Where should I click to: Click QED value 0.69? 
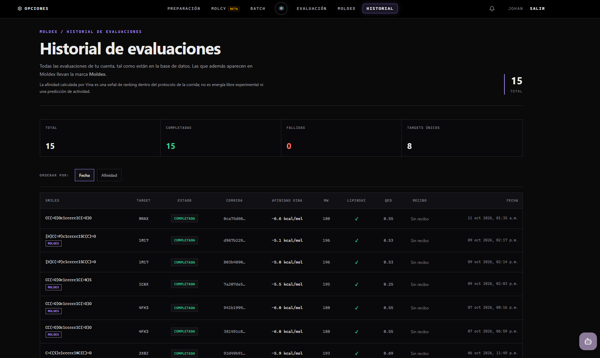(388, 353)
